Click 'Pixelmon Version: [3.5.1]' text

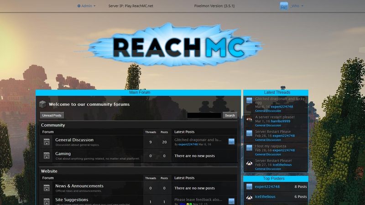(x=214, y=6)
